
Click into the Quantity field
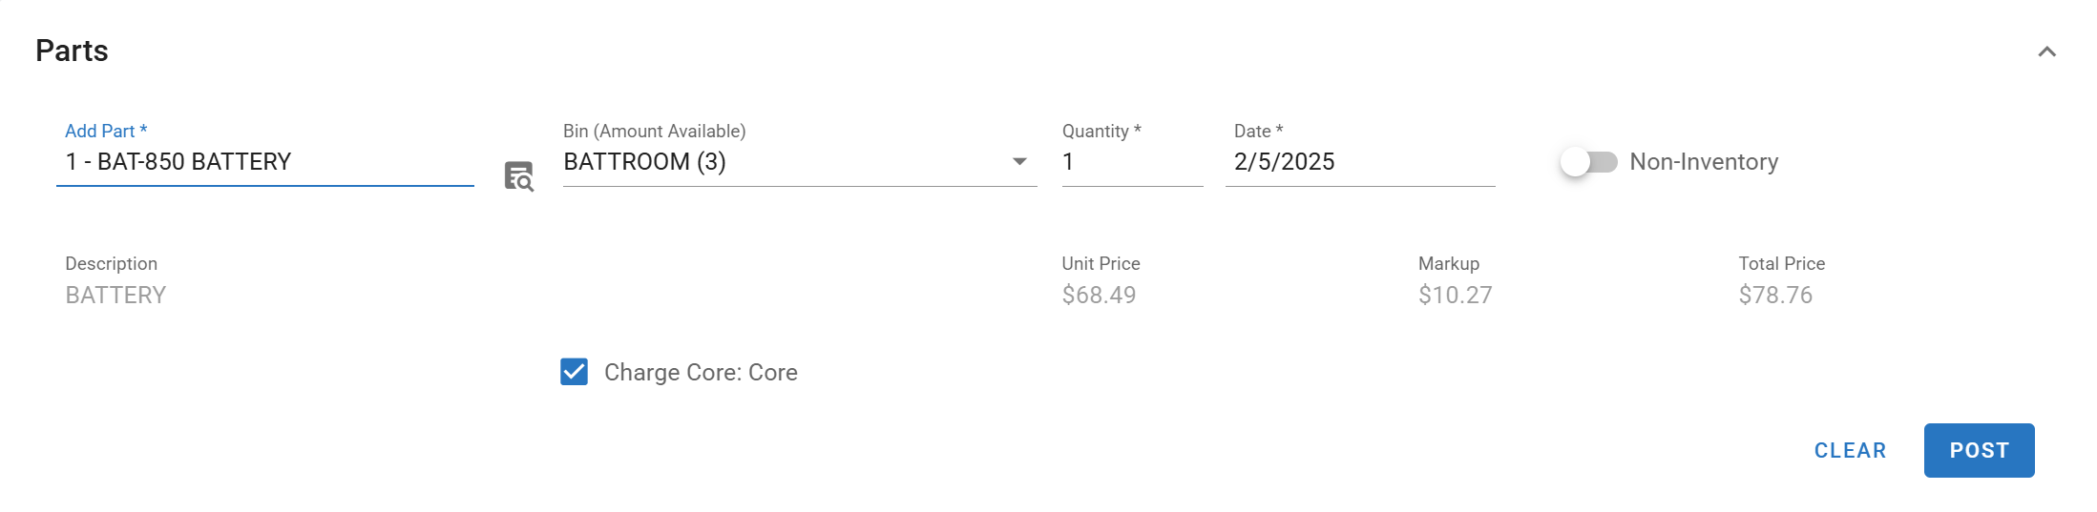click(x=1131, y=162)
